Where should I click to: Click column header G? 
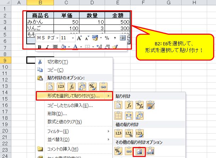pyautogui.click(x=168, y=2)
